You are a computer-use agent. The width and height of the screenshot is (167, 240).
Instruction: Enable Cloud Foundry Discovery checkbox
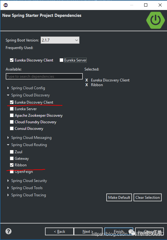click(x=12, y=122)
